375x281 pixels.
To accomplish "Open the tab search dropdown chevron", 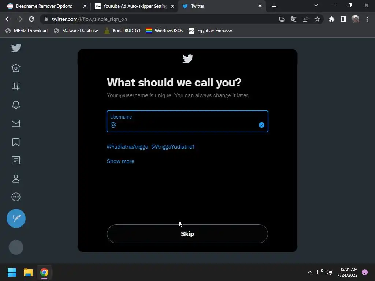I will pyautogui.click(x=316, y=5).
